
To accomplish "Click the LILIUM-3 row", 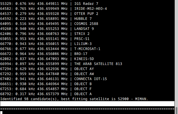I will (46, 44).
